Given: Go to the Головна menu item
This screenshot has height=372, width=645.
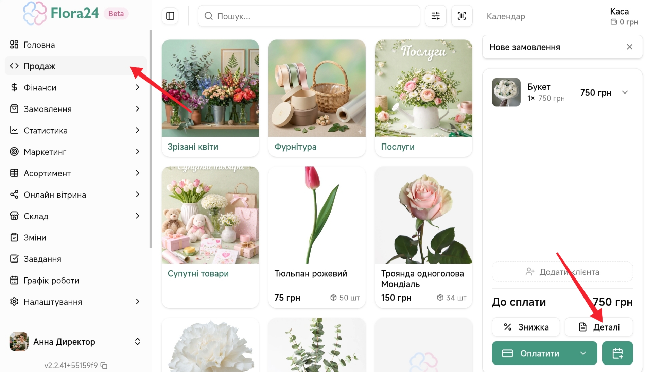Looking at the screenshot, I should click(x=39, y=45).
